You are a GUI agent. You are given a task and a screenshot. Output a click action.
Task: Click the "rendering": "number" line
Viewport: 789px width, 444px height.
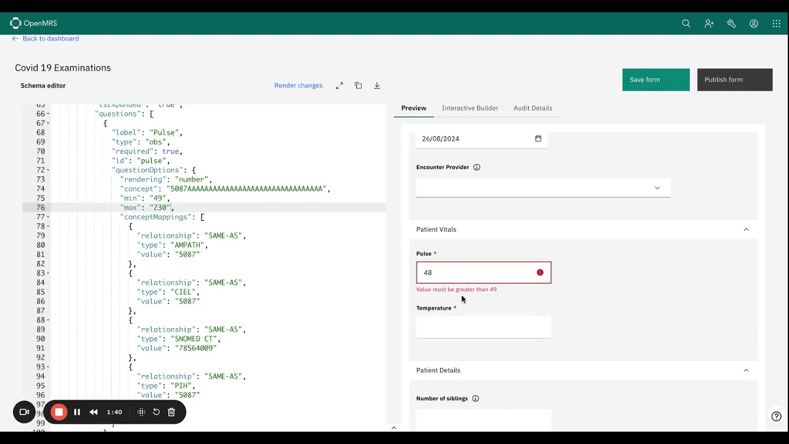click(x=166, y=179)
